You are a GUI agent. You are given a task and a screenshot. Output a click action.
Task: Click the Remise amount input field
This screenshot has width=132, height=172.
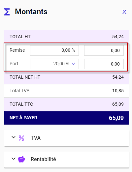click(104, 50)
